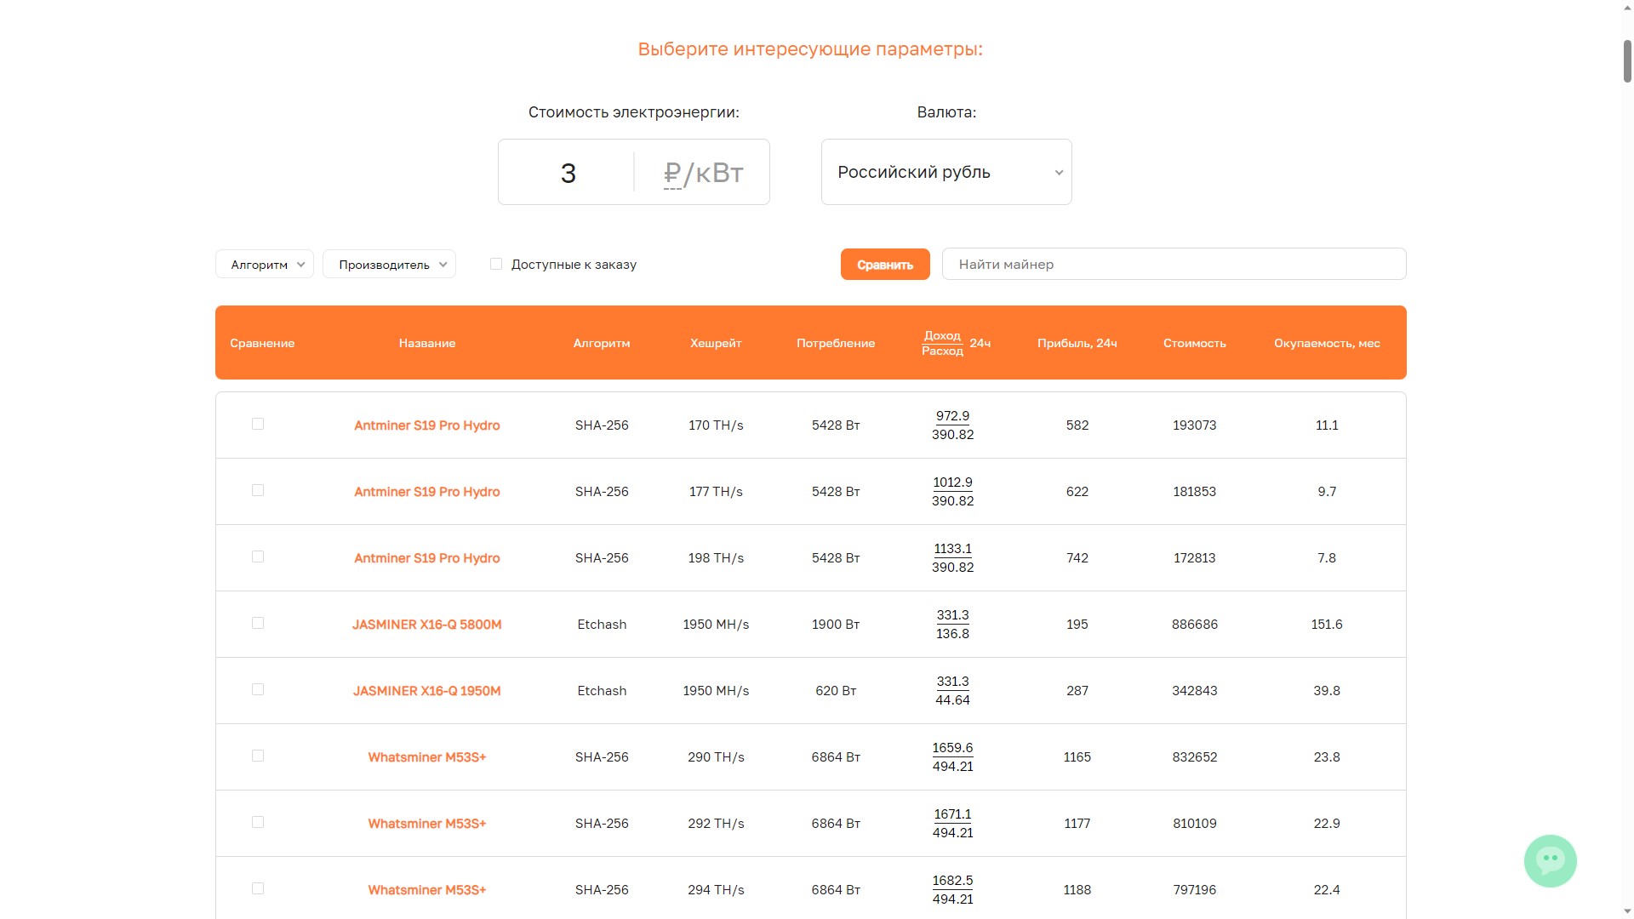The height and width of the screenshot is (919, 1634).
Task: Expand the 'Алгоритм' filter dropdown
Action: [265, 264]
